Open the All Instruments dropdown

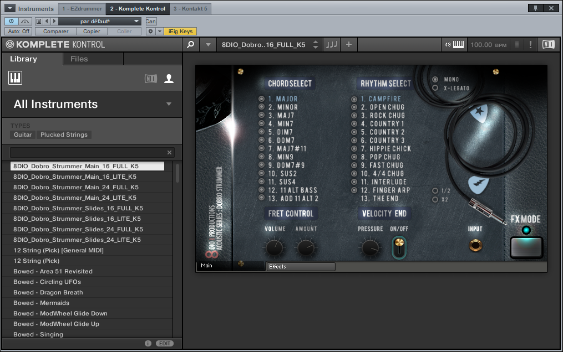tap(92, 104)
